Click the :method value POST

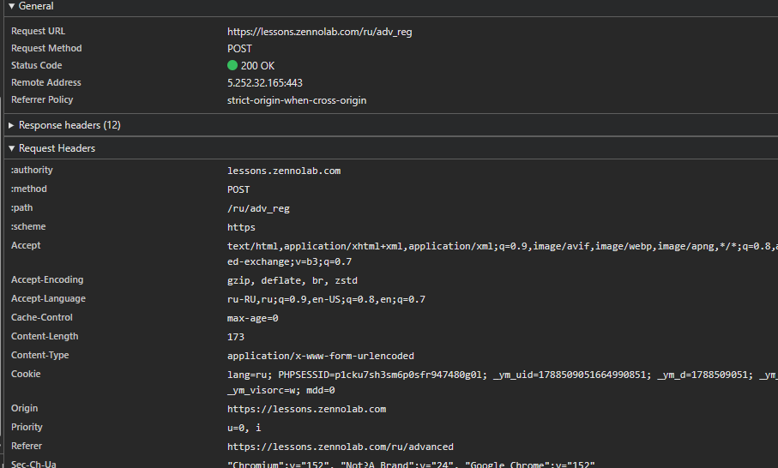(238, 190)
